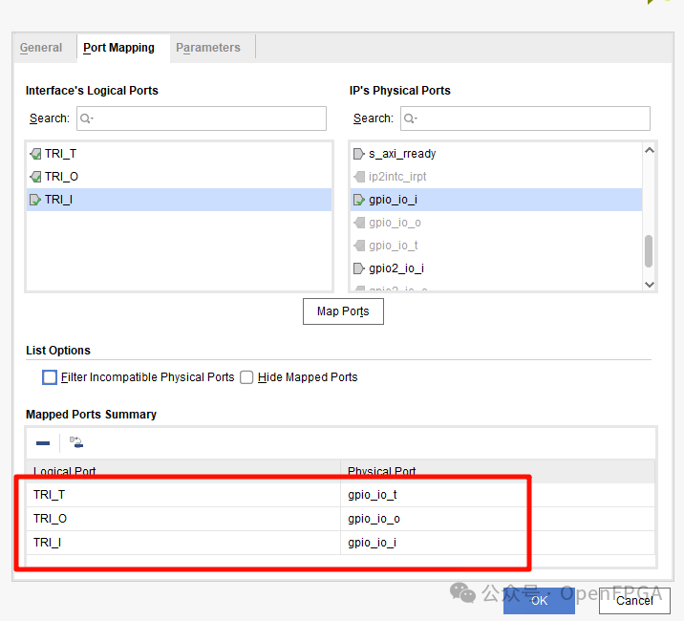Select gpio_io_i in physical ports list
This screenshot has width=684, height=621.
496,200
